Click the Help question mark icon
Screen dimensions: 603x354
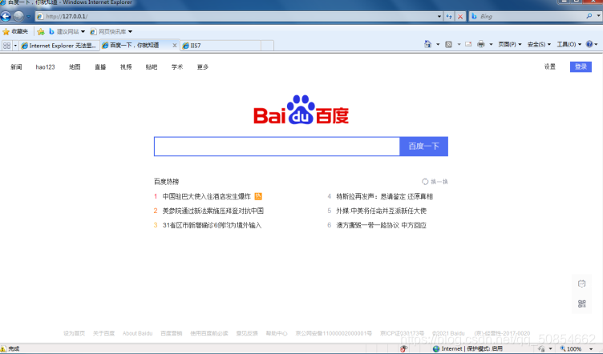coord(589,44)
